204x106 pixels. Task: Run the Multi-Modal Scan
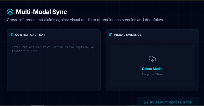click(168, 102)
